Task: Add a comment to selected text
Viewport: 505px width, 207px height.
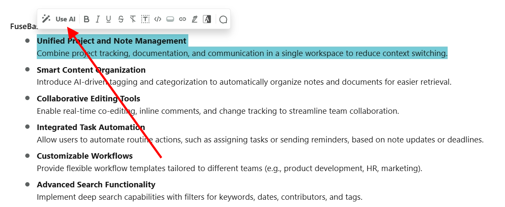Action: coord(223,19)
